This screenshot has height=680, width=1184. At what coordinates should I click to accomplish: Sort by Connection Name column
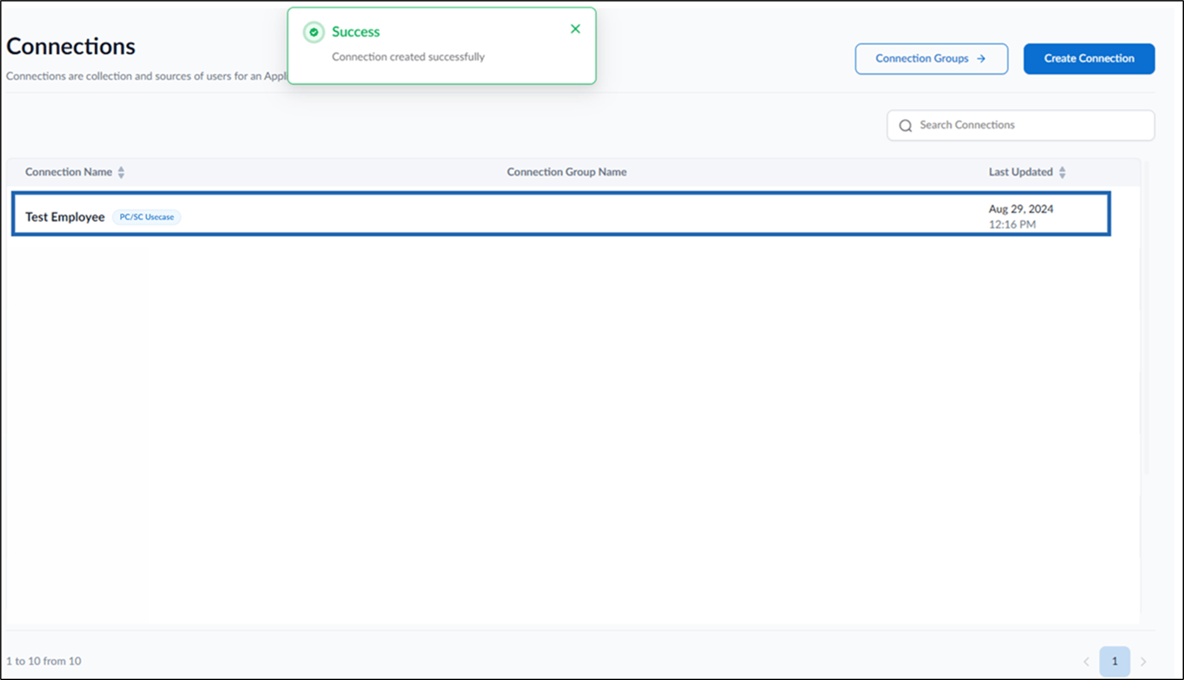(121, 172)
